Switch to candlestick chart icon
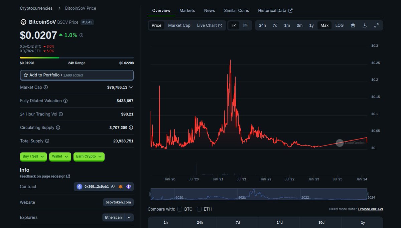Image resolution: width=401 pixels, height=228 pixels. [x=246, y=25]
